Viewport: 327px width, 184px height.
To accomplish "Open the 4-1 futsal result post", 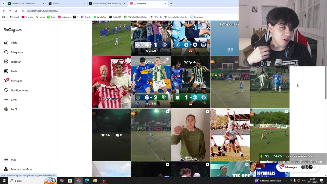I will (x=151, y=38).
